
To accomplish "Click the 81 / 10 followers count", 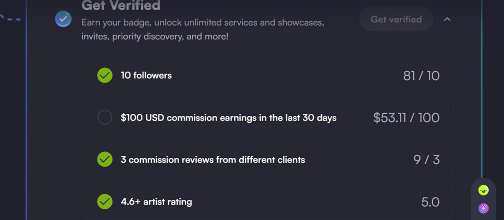I will click(x=421, y=76).
